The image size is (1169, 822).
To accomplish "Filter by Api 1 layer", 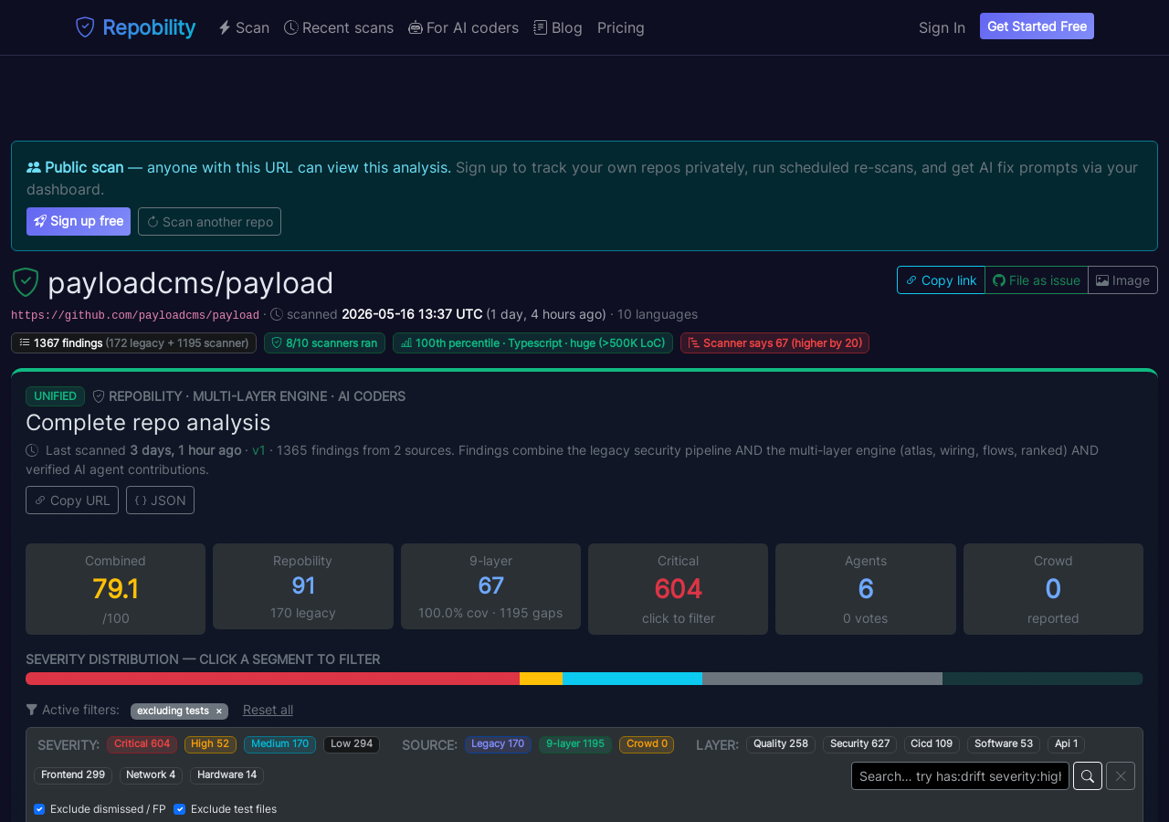I will pos(1066,744).
